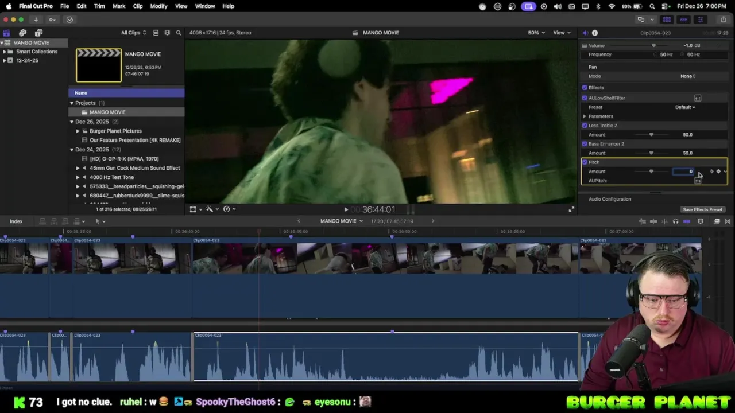Image resolution: width=735 pixels, height=413 pixels.
Task: Jump to previous Pitch Amount keyframe
Action: 712,172
